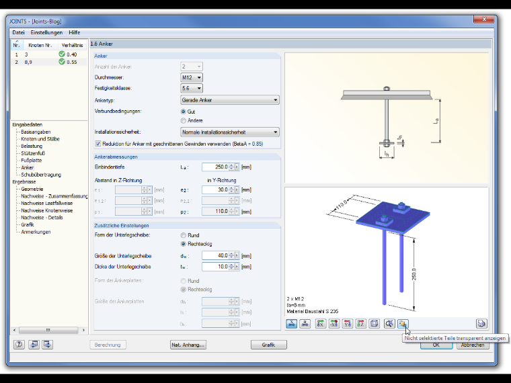Set view against X direction (-X)

(334, 323)
